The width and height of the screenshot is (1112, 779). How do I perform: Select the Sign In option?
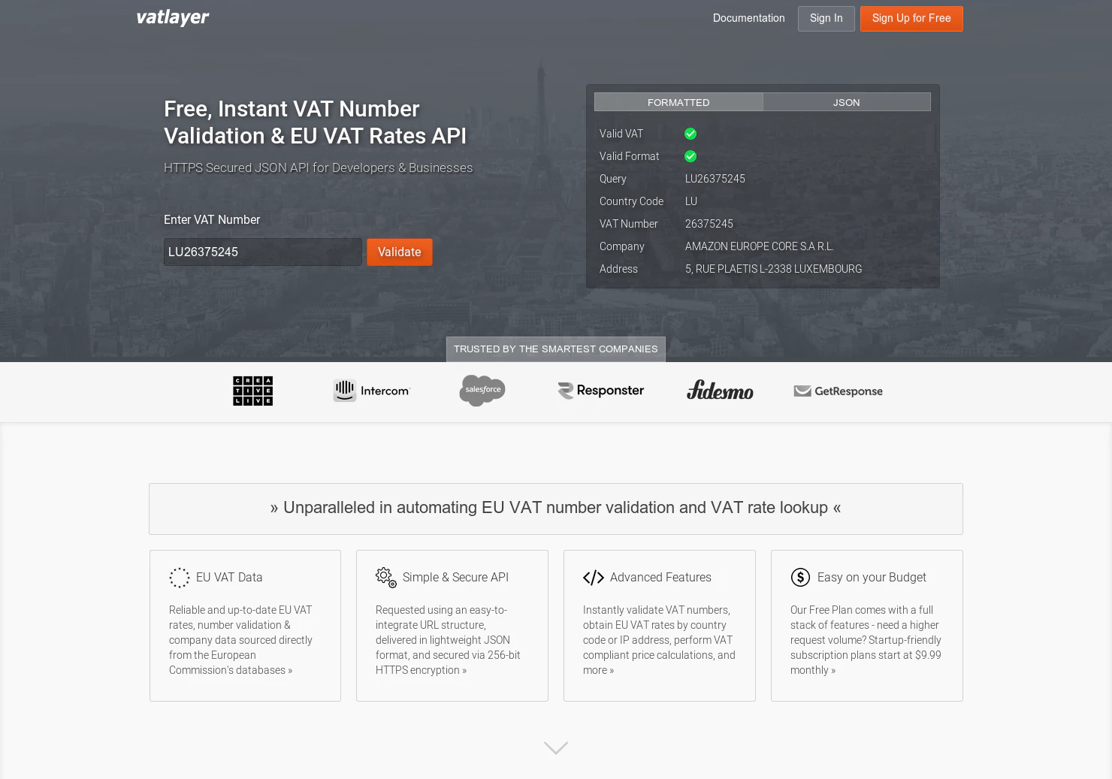[x=826, y=18]
